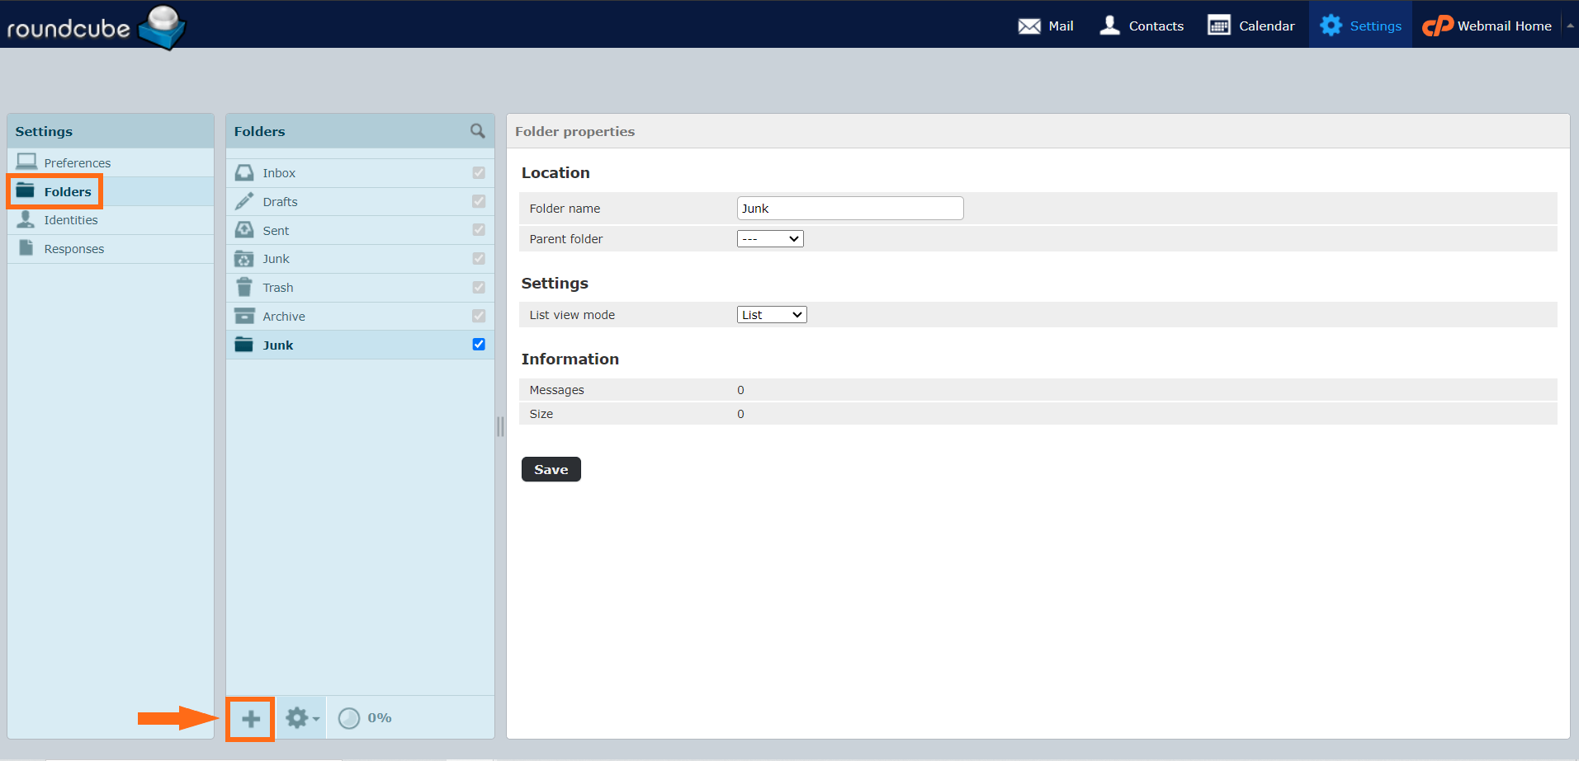Check the quota usage indicator
Viewport: 1579px width, 761px height.
(363, 717)
